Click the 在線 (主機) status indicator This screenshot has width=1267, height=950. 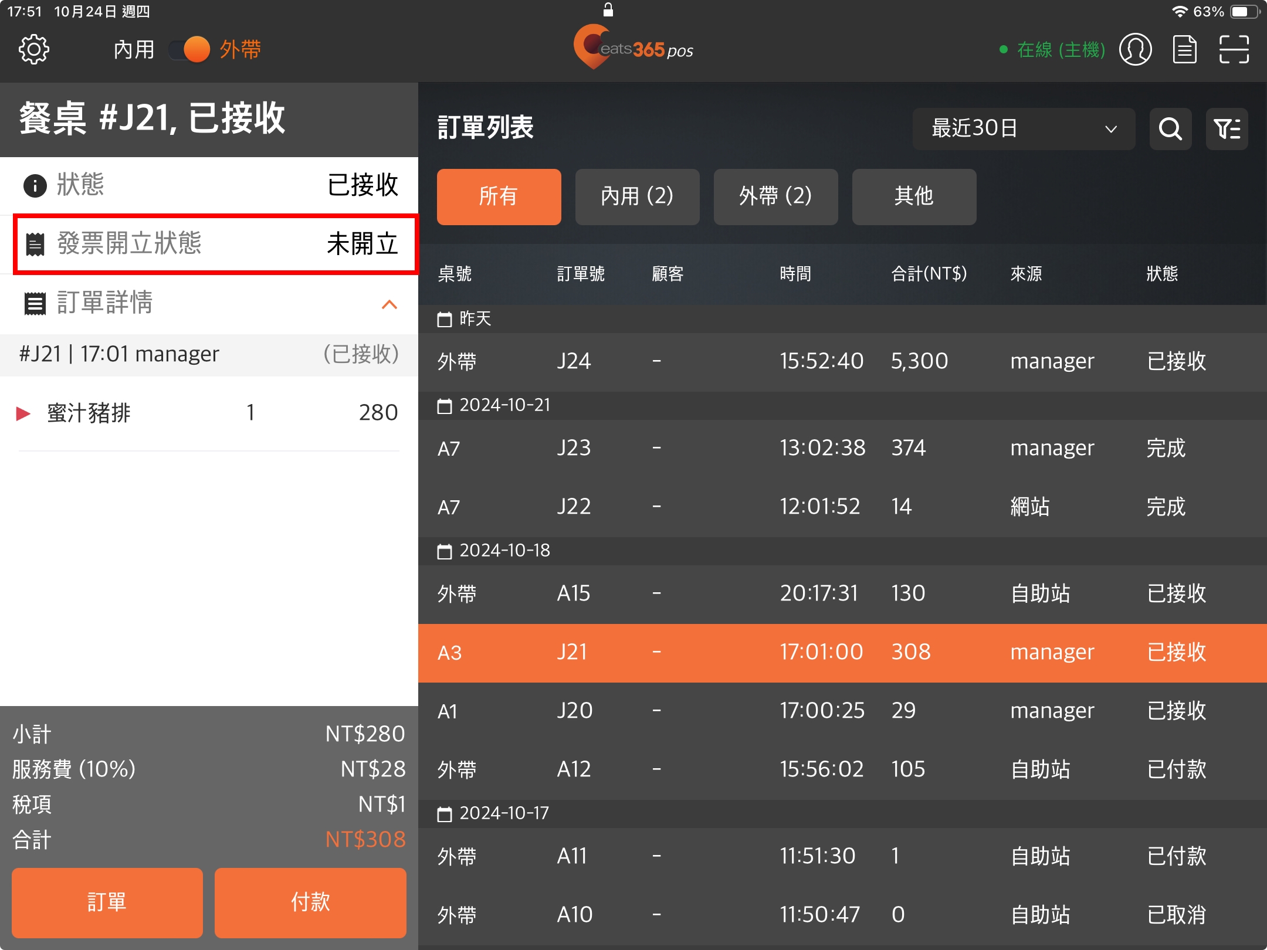point(1052,50)
